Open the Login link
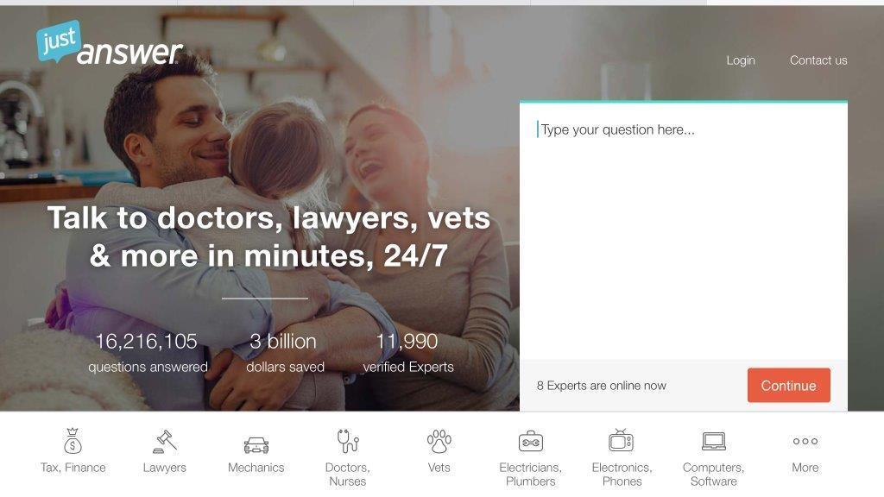 coord(740,60)
